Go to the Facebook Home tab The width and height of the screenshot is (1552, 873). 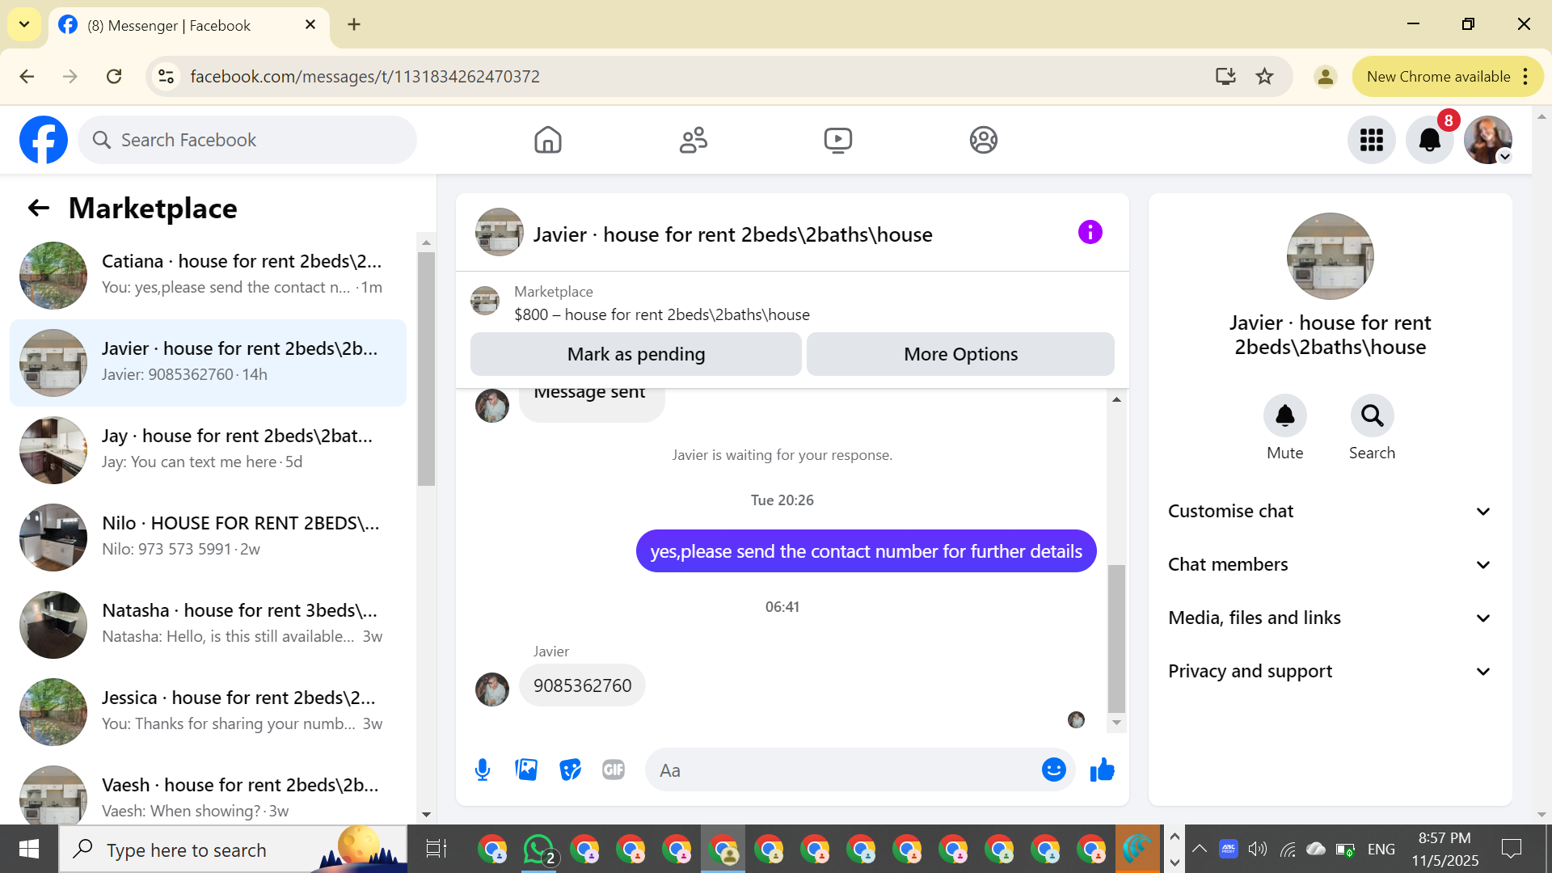tap(547, 140)
